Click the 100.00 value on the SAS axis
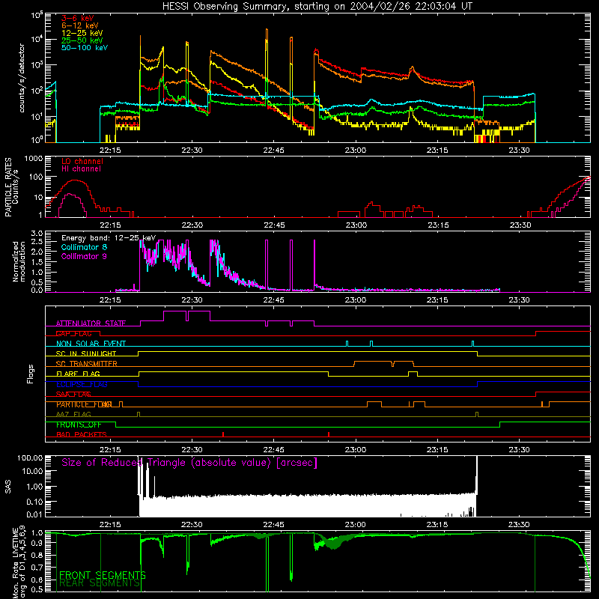Image resolution: width=599 pixels, height=599 pixels. coord(30,457)
